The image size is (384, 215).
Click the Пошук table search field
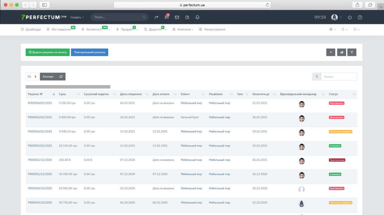tap(339, 77)
